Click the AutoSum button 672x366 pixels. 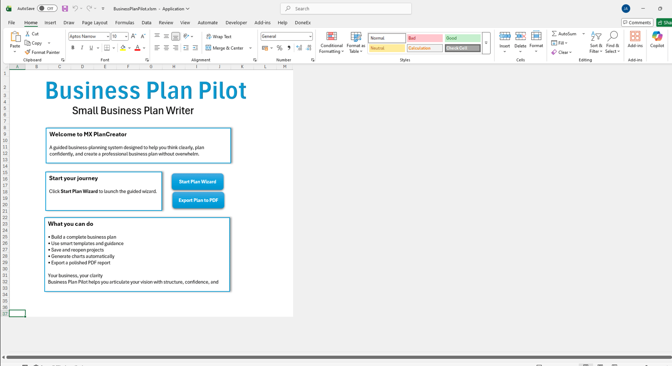click(x=564, y=34)
